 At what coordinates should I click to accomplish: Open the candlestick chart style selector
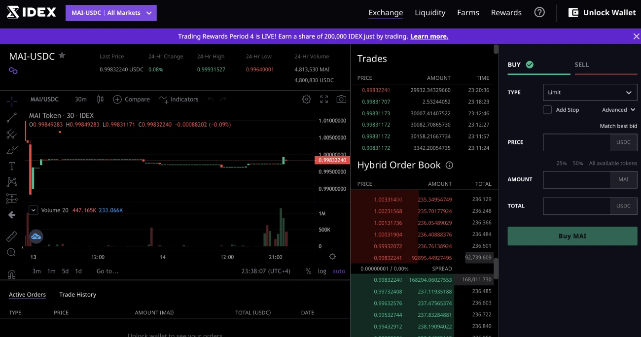100,99
